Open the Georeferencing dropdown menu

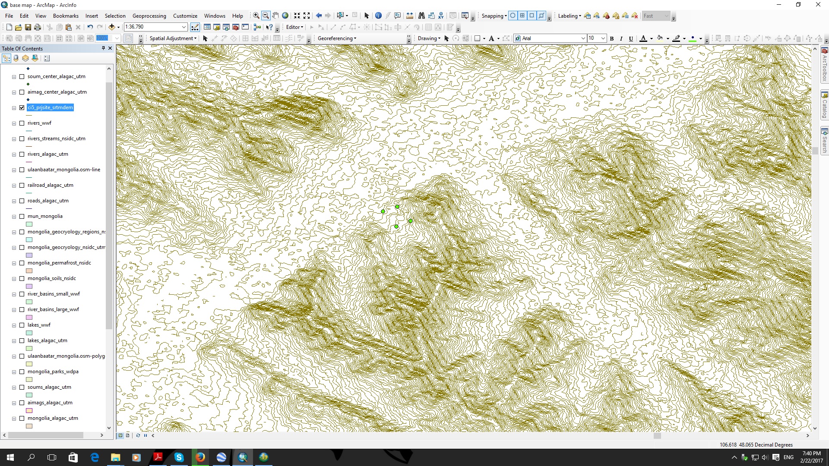pyautogui.click(x=337, y=38)
